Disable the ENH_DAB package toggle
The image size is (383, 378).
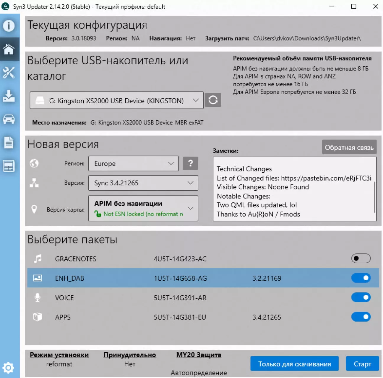click(361, 278)
